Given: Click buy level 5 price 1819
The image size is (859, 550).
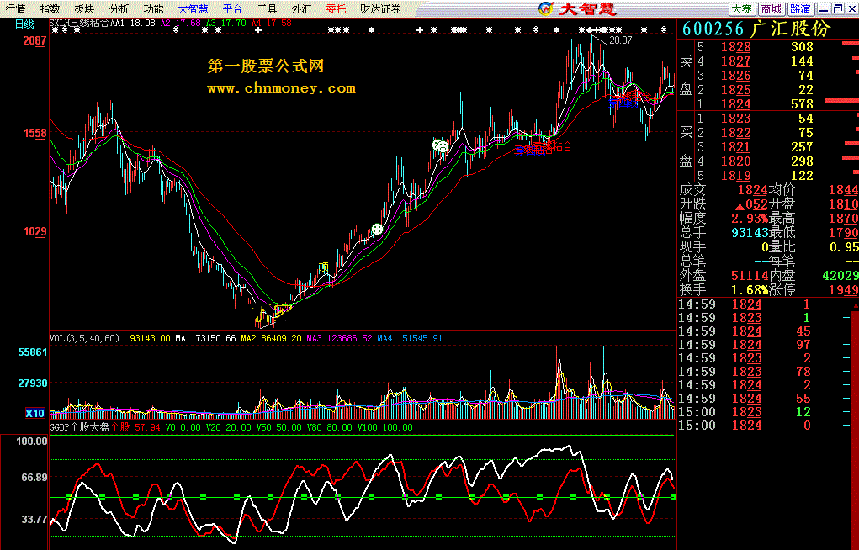Looking at the screenshot, I should click(735, 175).
